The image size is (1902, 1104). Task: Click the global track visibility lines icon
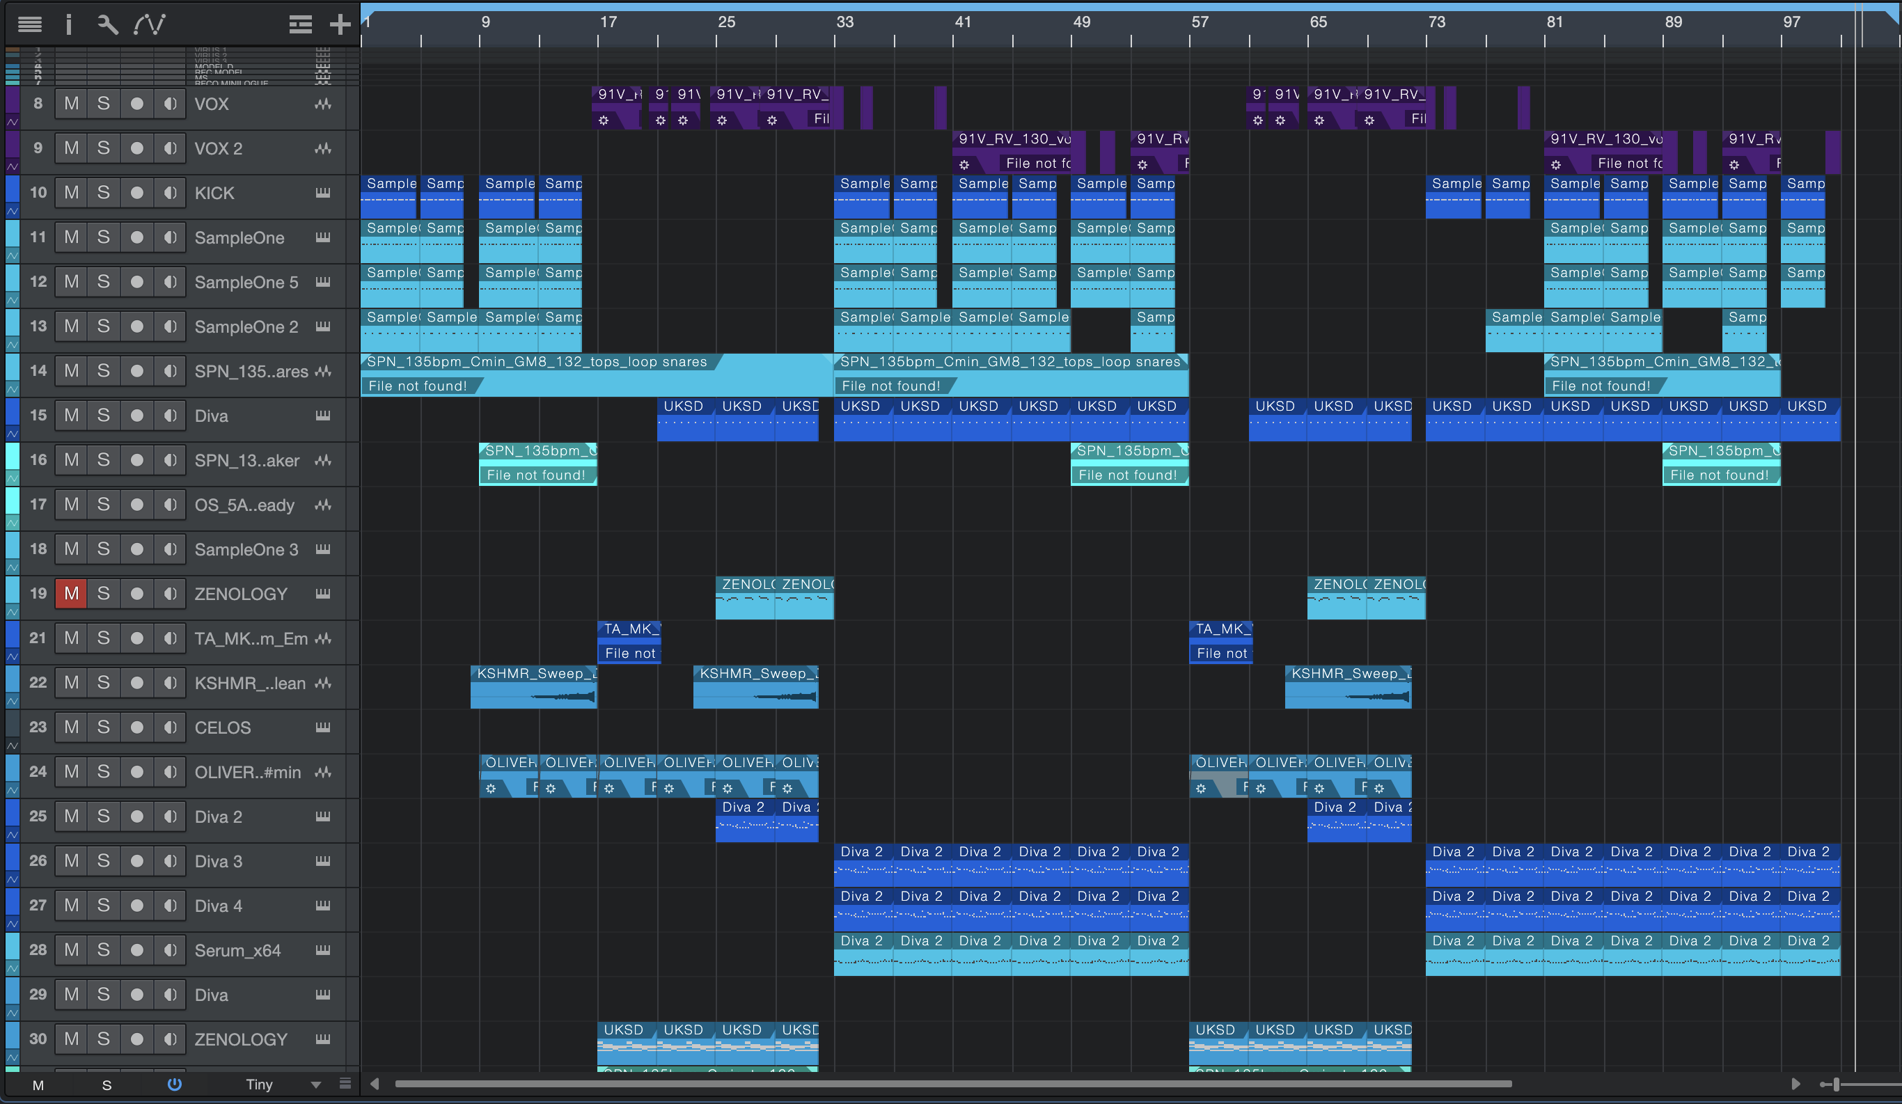pyautogui.click(x=299, y=25)
